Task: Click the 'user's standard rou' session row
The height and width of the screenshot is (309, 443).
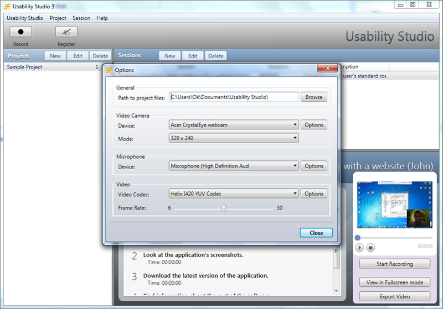Action: [390, 76]
